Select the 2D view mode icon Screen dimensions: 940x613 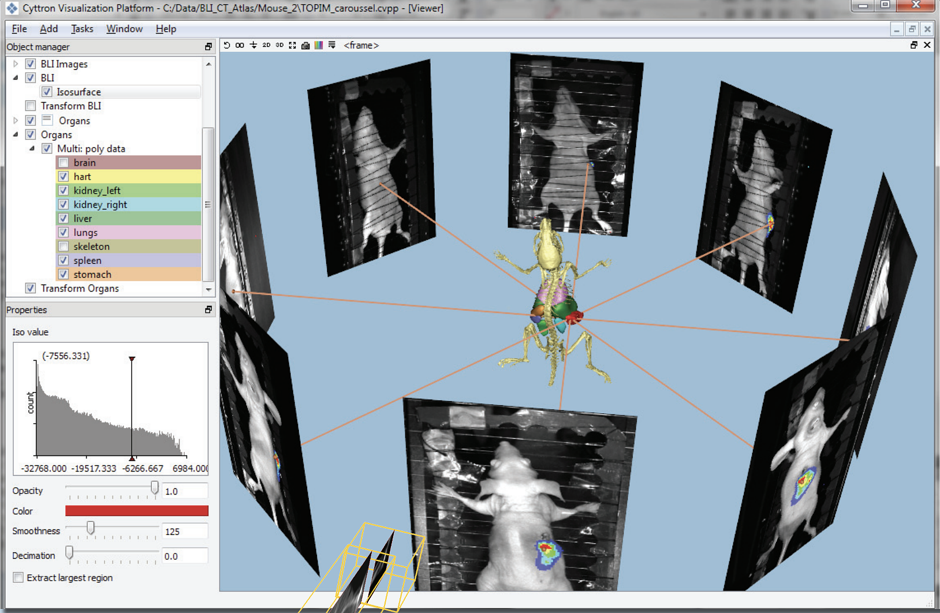pyautogui.click(x=266, y=45)
